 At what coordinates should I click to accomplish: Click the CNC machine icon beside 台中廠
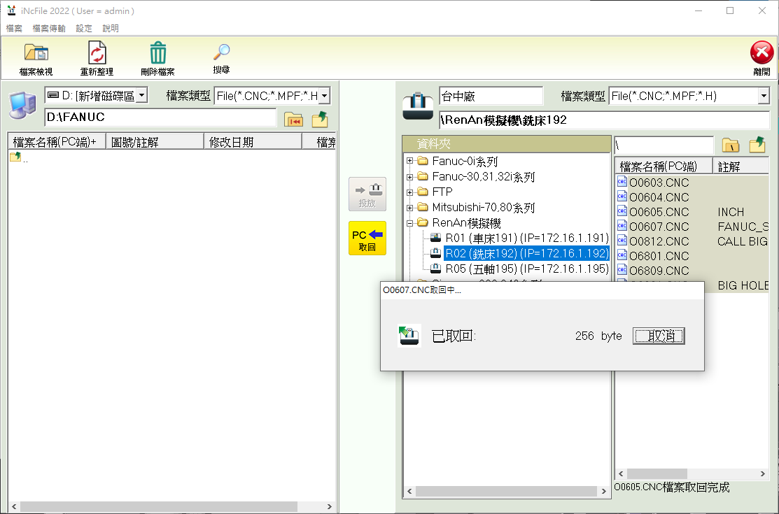click(x=417, y=106)
